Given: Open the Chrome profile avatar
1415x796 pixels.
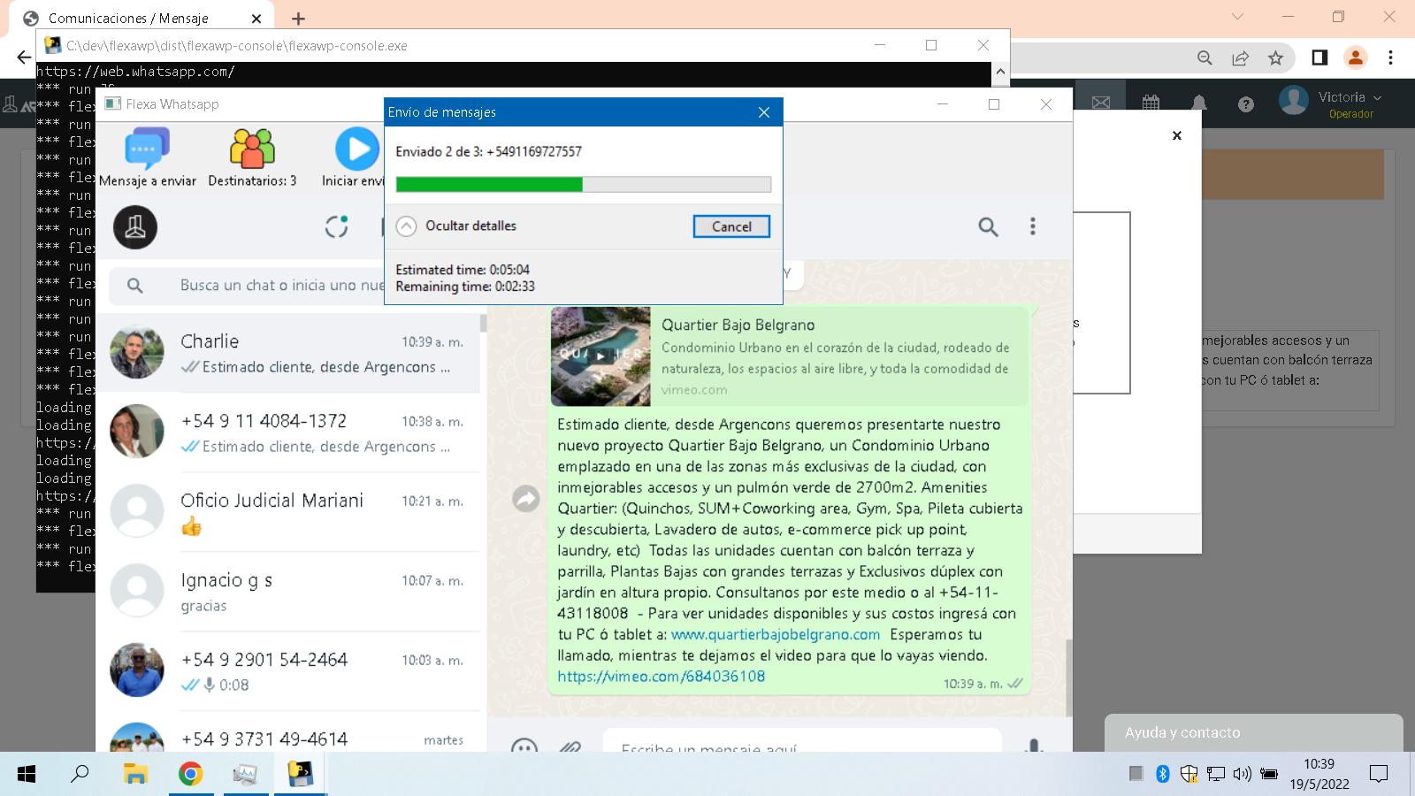Looking at the screenshot, I should point(1355,57).
